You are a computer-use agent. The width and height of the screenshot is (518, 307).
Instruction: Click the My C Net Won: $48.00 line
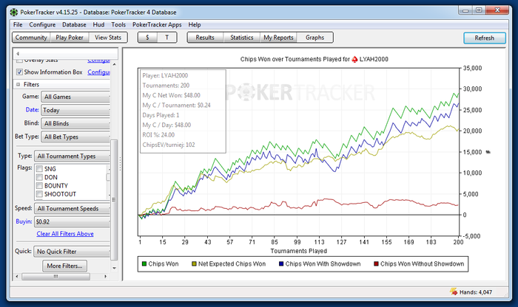[x=172, y=95]
